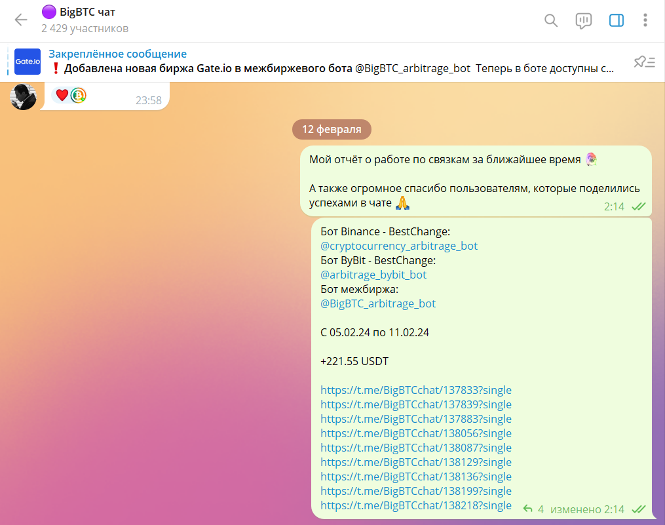Open link BigBTCchat/137833
Viewport: 665px width, 525px height.
point(416,390)
